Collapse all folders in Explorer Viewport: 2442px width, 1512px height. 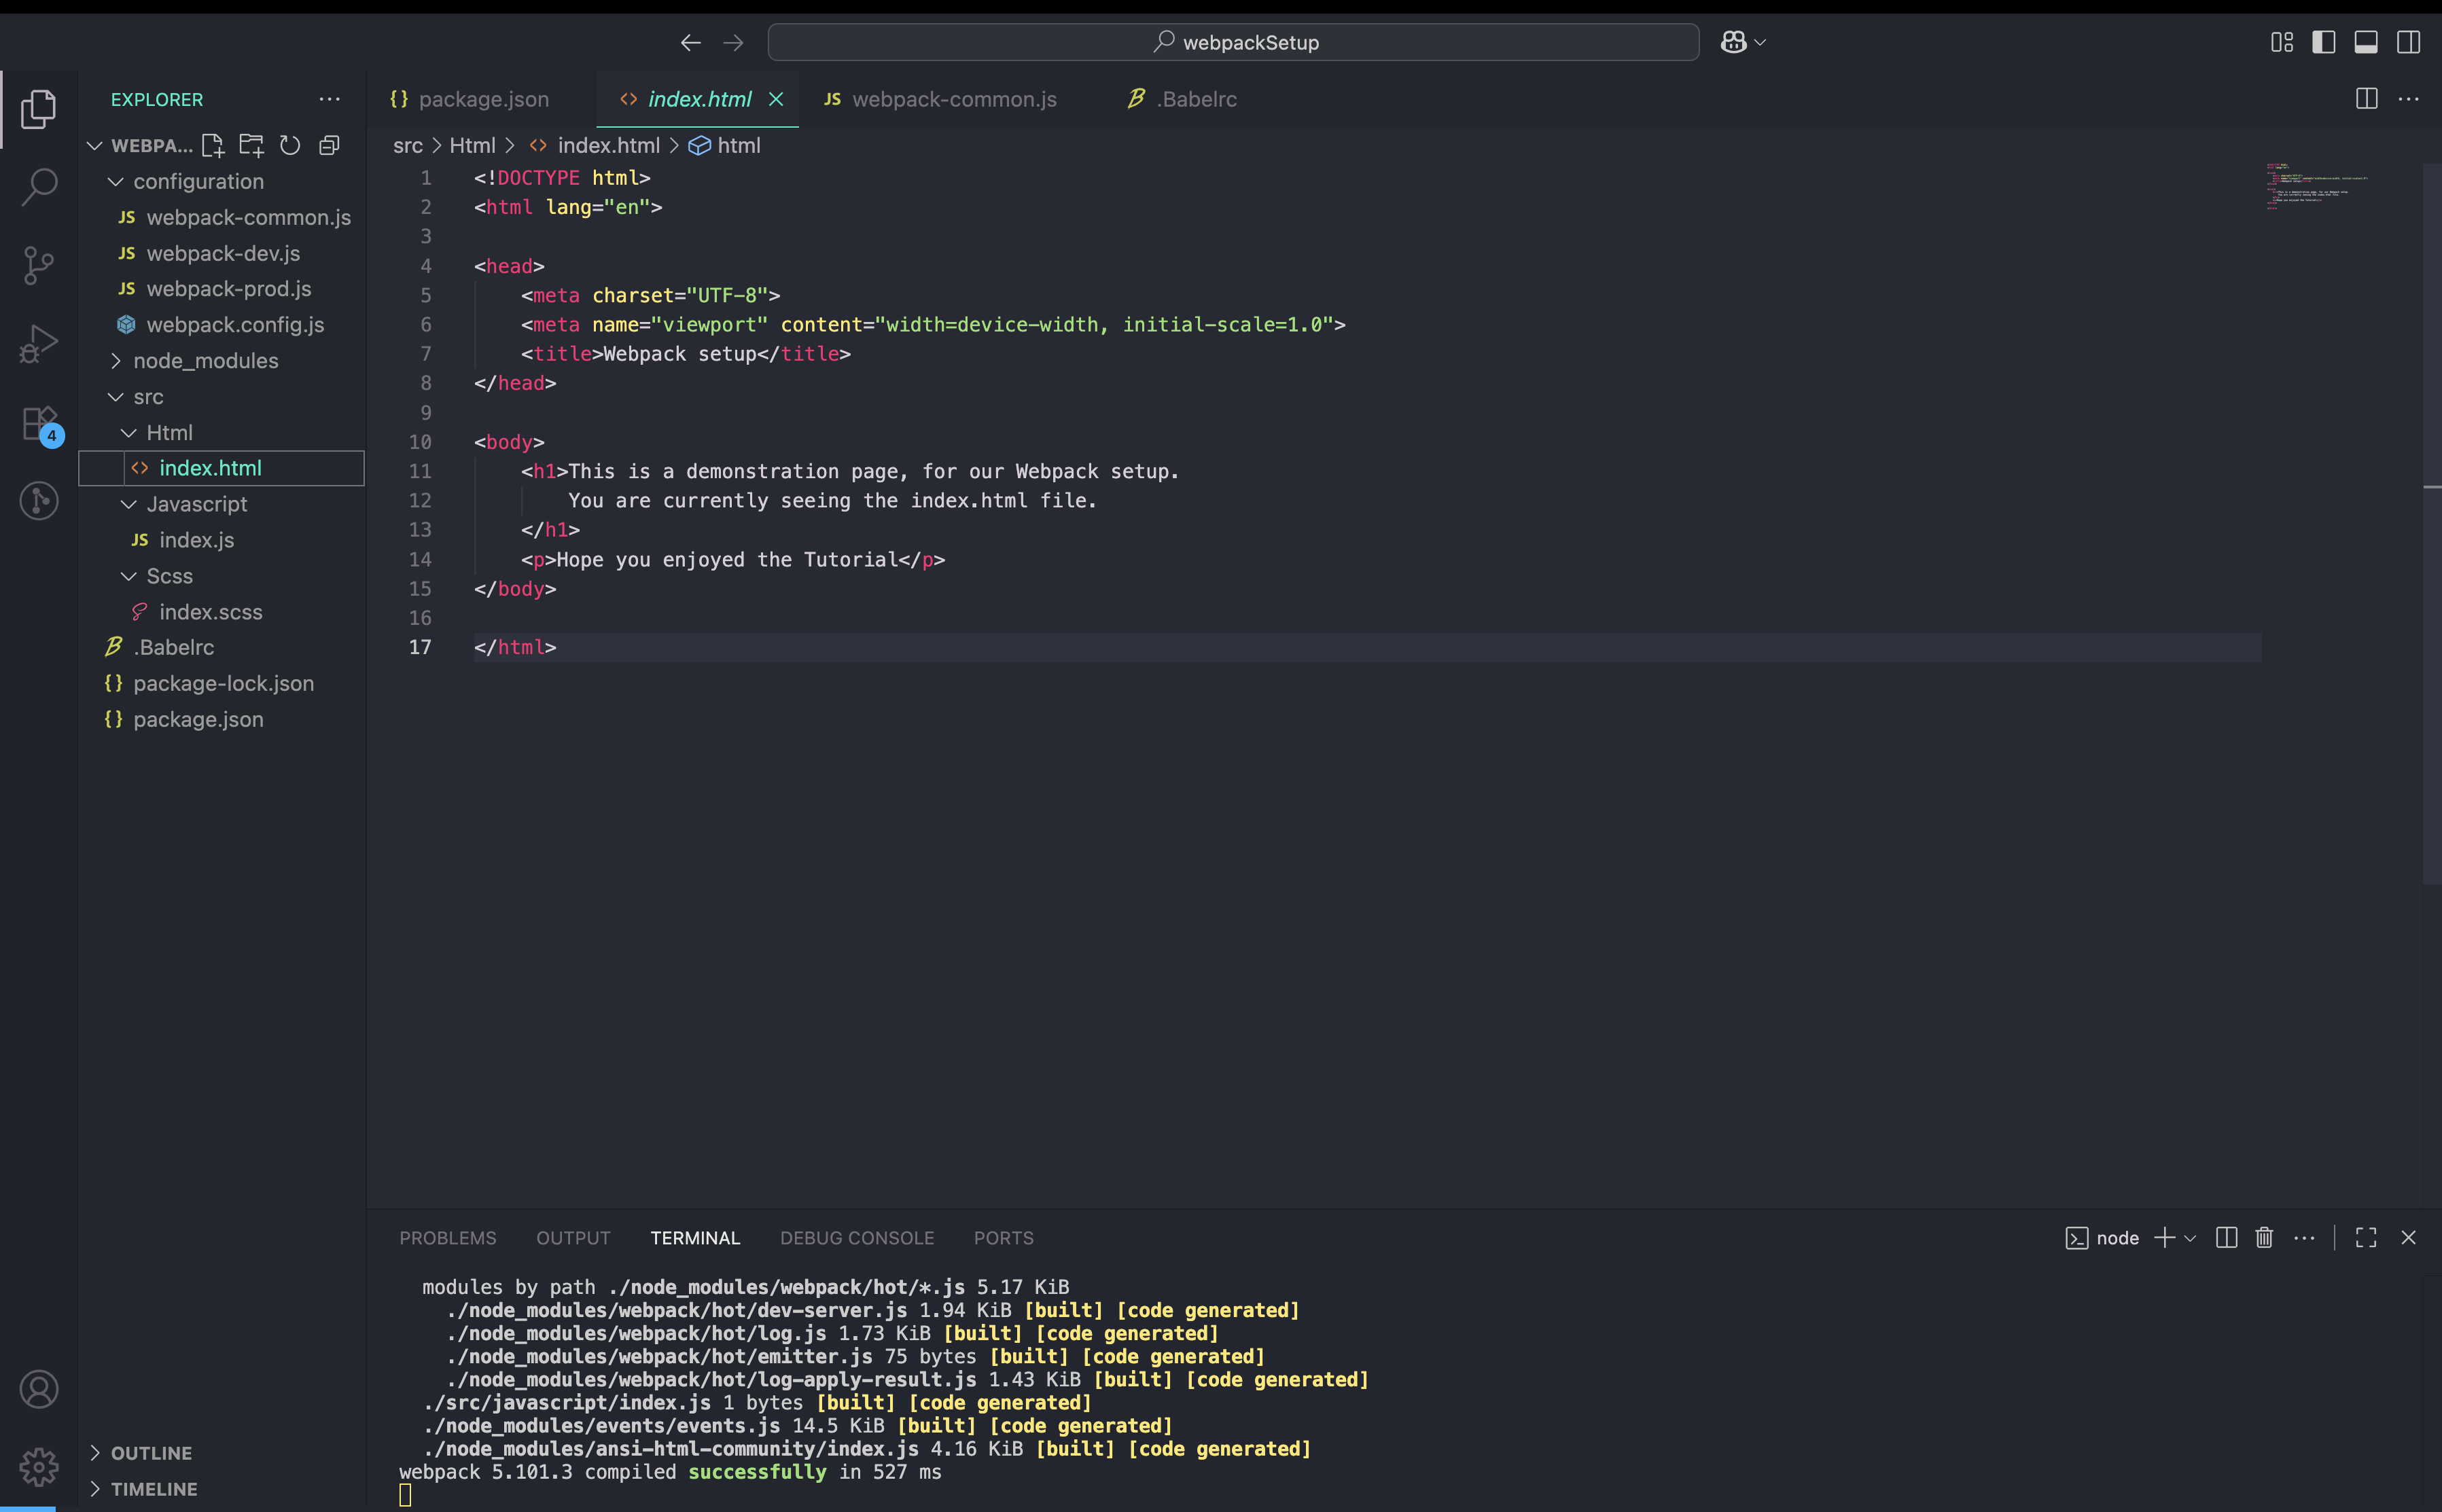(329, 146)
